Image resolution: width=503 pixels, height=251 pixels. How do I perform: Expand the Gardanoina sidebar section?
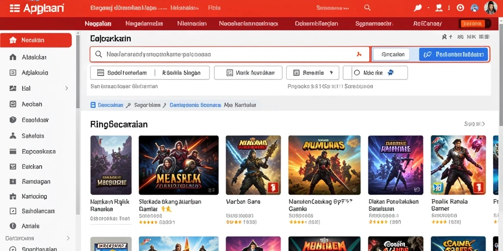(68, 238)
